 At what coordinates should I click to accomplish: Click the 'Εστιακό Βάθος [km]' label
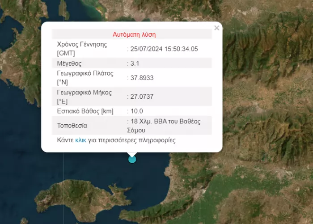tap(85, 111)
